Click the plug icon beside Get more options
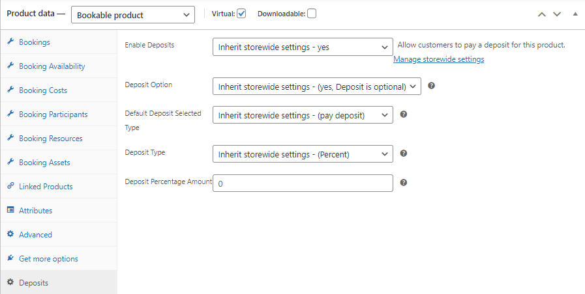Viewport: 585px width, 294px height. click(11, 259)
